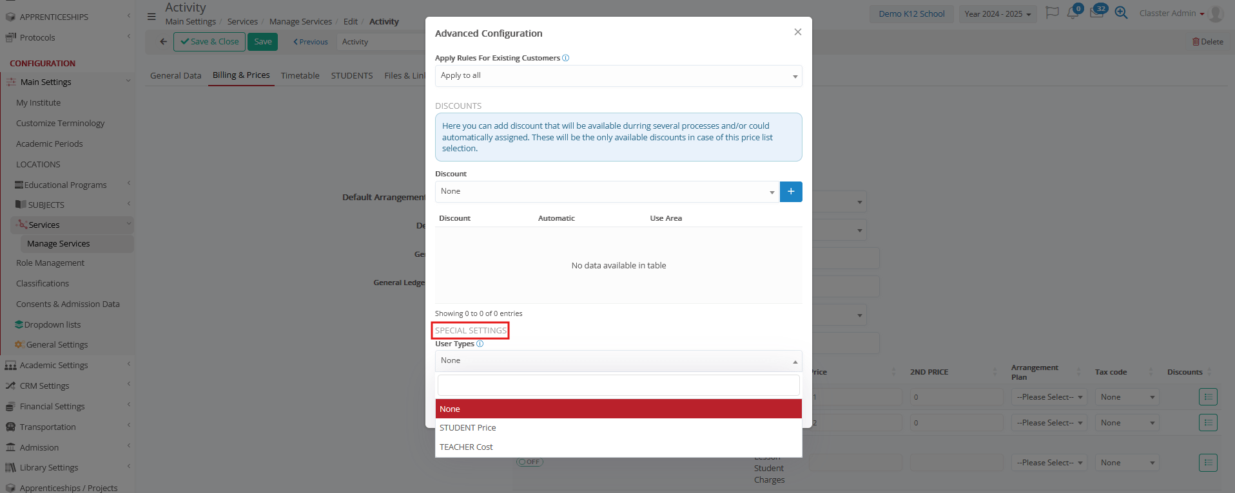
Task: Expand the Year 2024 - 2025 selector
Action: coord(997,14)
